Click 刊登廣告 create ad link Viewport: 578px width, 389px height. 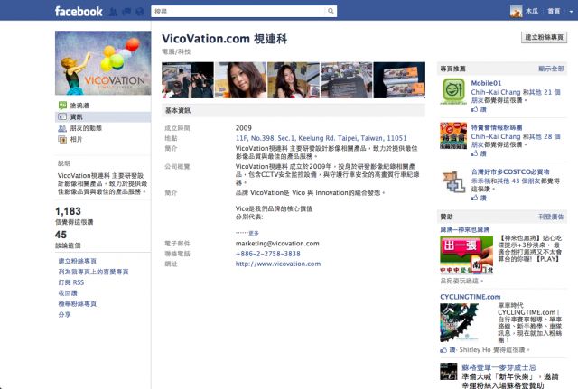tap(551, 217)
